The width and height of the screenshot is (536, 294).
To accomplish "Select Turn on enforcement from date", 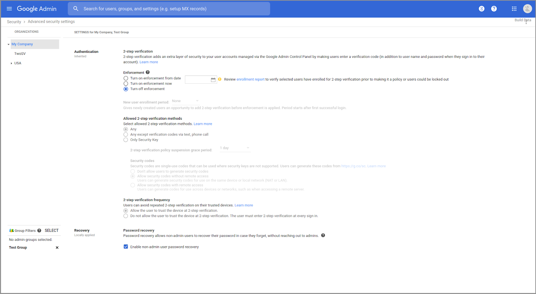I will pos(126,78).
